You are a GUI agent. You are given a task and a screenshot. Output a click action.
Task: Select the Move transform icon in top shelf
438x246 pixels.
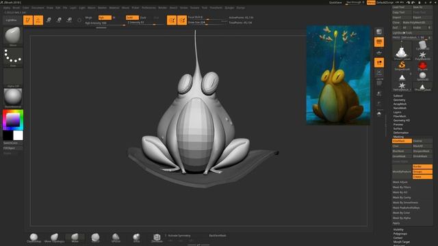pyautogui.click(x=49, y=20)
